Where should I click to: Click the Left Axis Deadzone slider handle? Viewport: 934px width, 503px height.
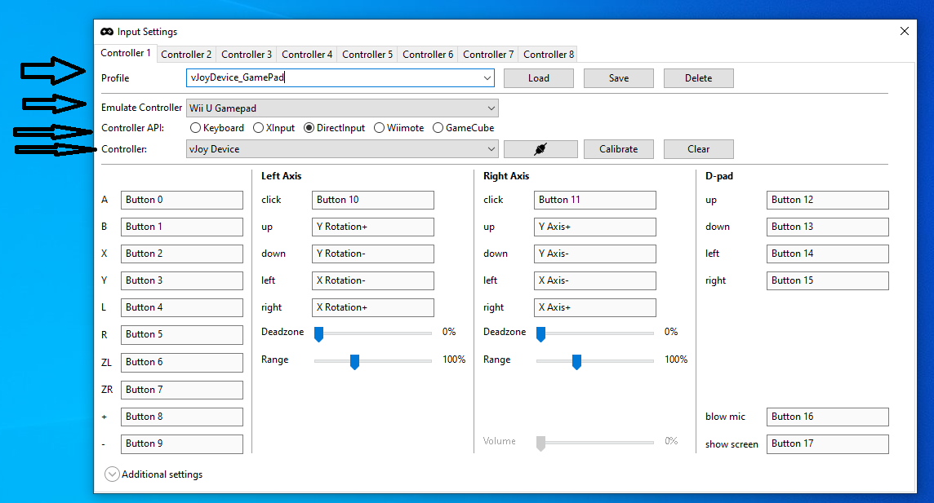click(318, 334)
